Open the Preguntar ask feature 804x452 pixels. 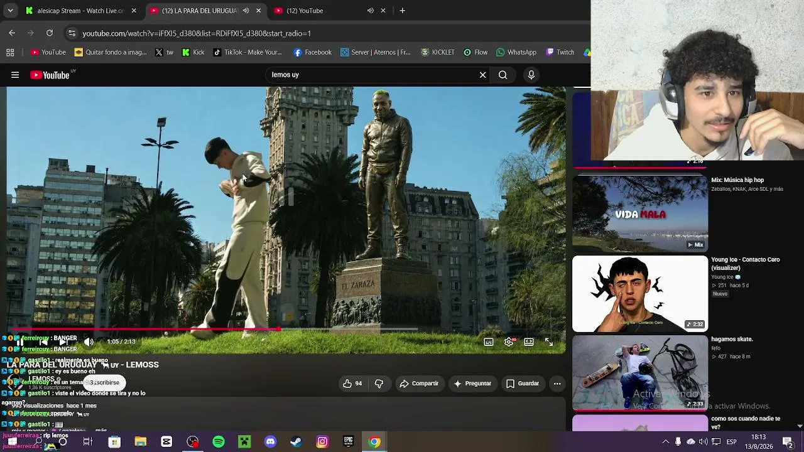pyautogui.click(x=472, y=384)
